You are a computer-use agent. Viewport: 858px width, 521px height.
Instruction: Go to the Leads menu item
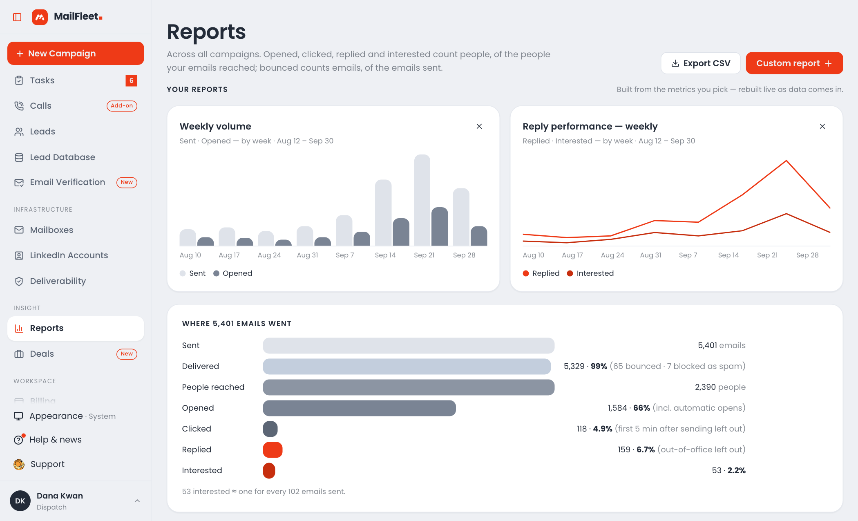pos(76,132)
